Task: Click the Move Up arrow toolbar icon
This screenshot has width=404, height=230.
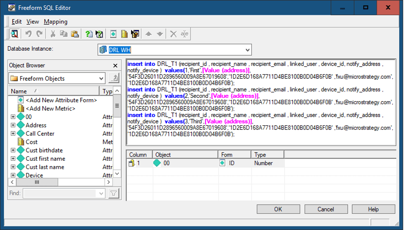Action: (x=149, y=34)
